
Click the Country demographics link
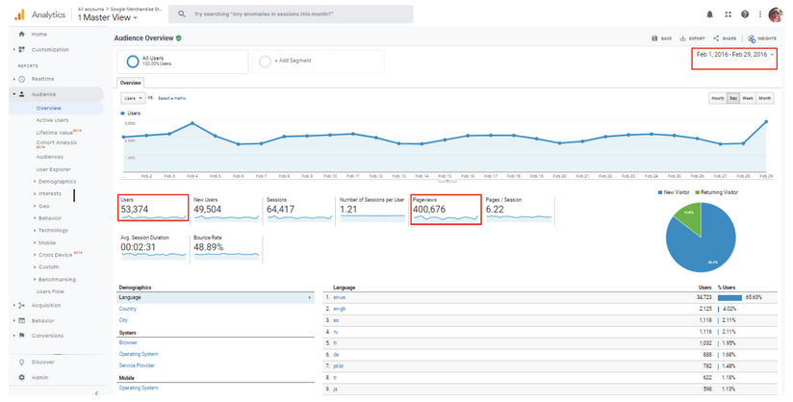tap(128, 309)
